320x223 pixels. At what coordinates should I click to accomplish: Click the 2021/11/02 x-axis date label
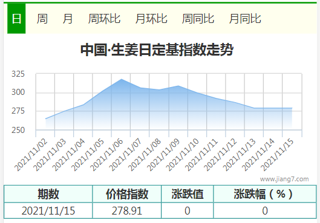pyautogui.click(x=31, y=155)
